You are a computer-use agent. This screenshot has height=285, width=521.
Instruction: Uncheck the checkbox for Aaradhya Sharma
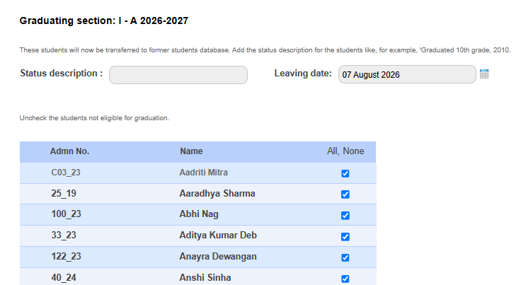[x=345, y=194]
